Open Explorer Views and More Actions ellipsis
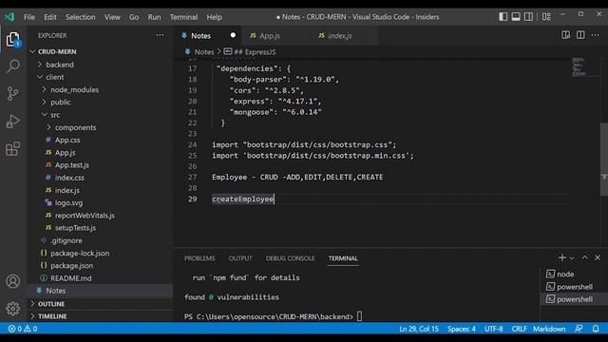Screen dimensions: 608x342 click(160, 35)
